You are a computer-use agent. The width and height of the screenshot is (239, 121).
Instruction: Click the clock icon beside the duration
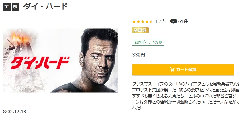[5, 112]
